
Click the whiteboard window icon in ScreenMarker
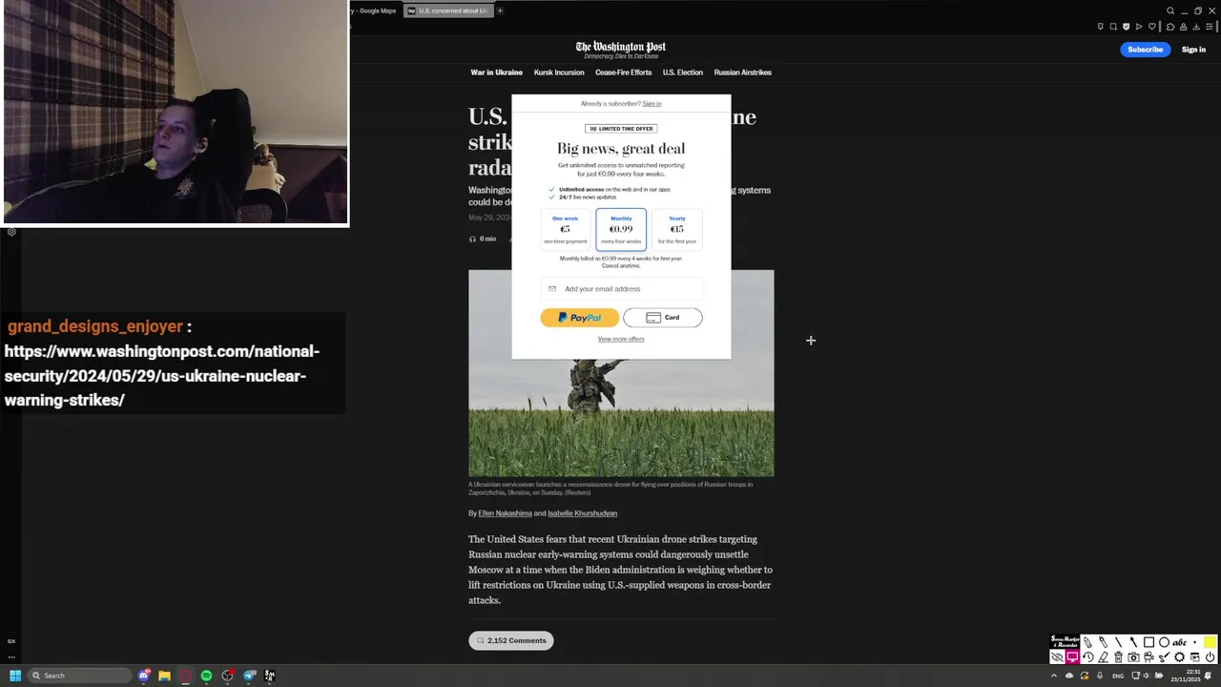[x=1194, y=656]
